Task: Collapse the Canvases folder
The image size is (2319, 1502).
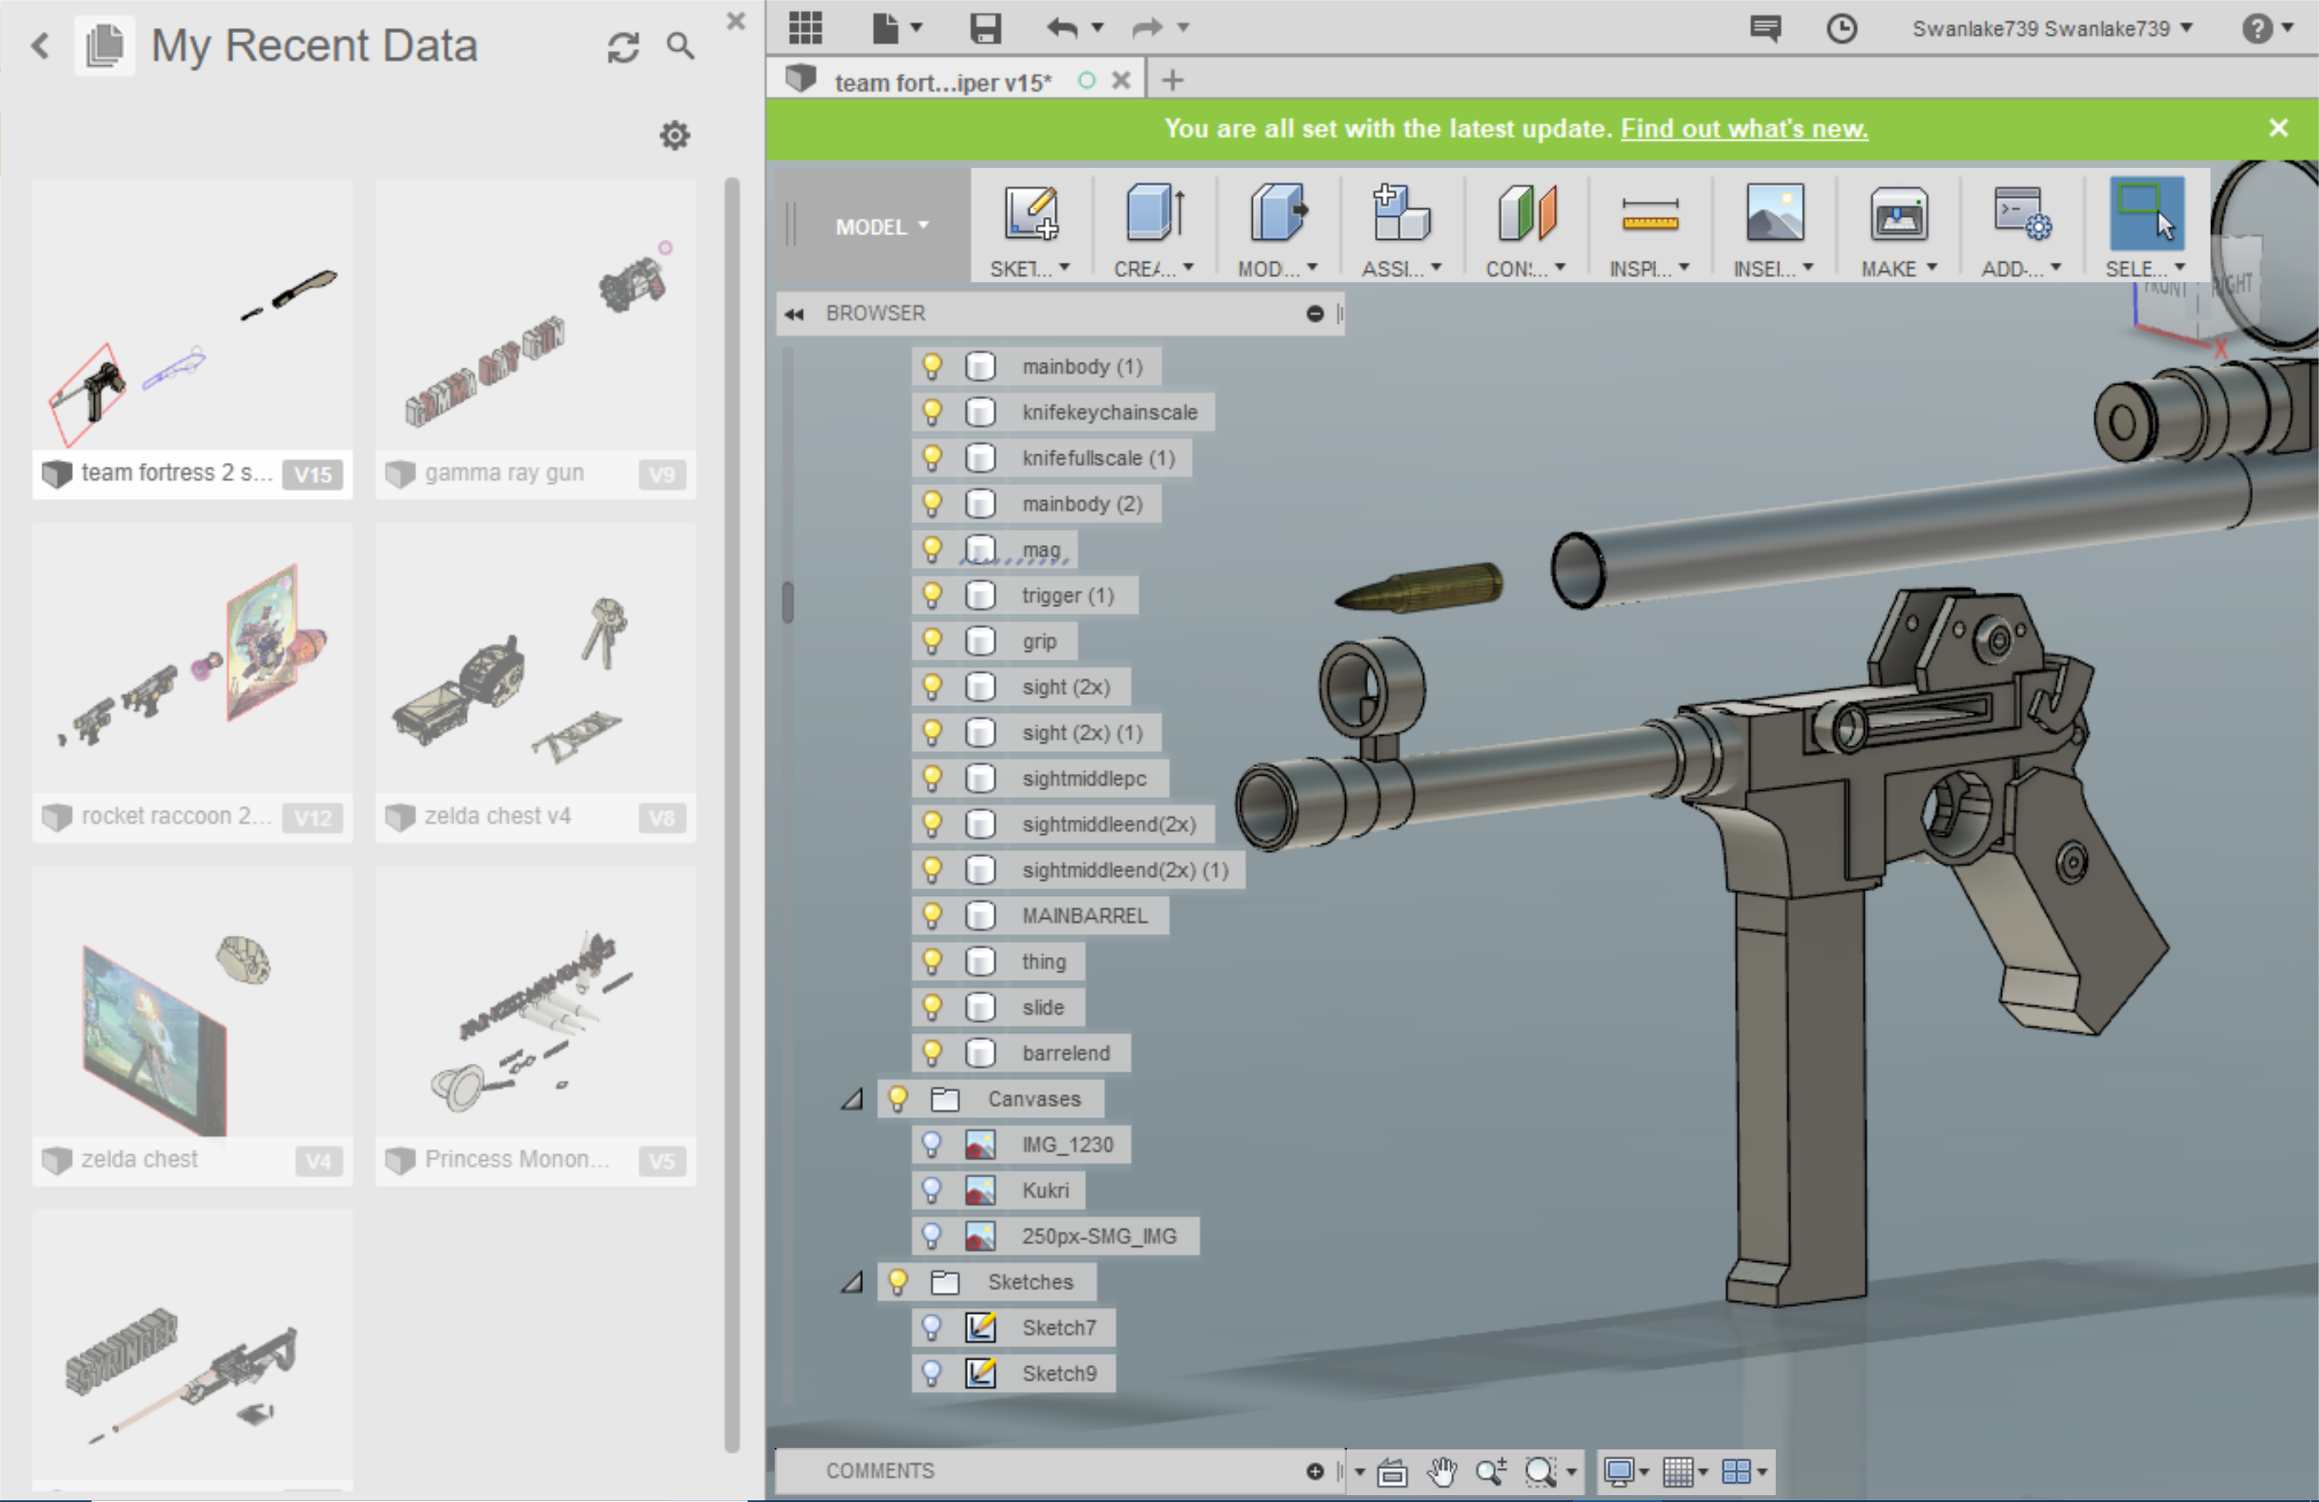Action: [x=853, y=1099]
